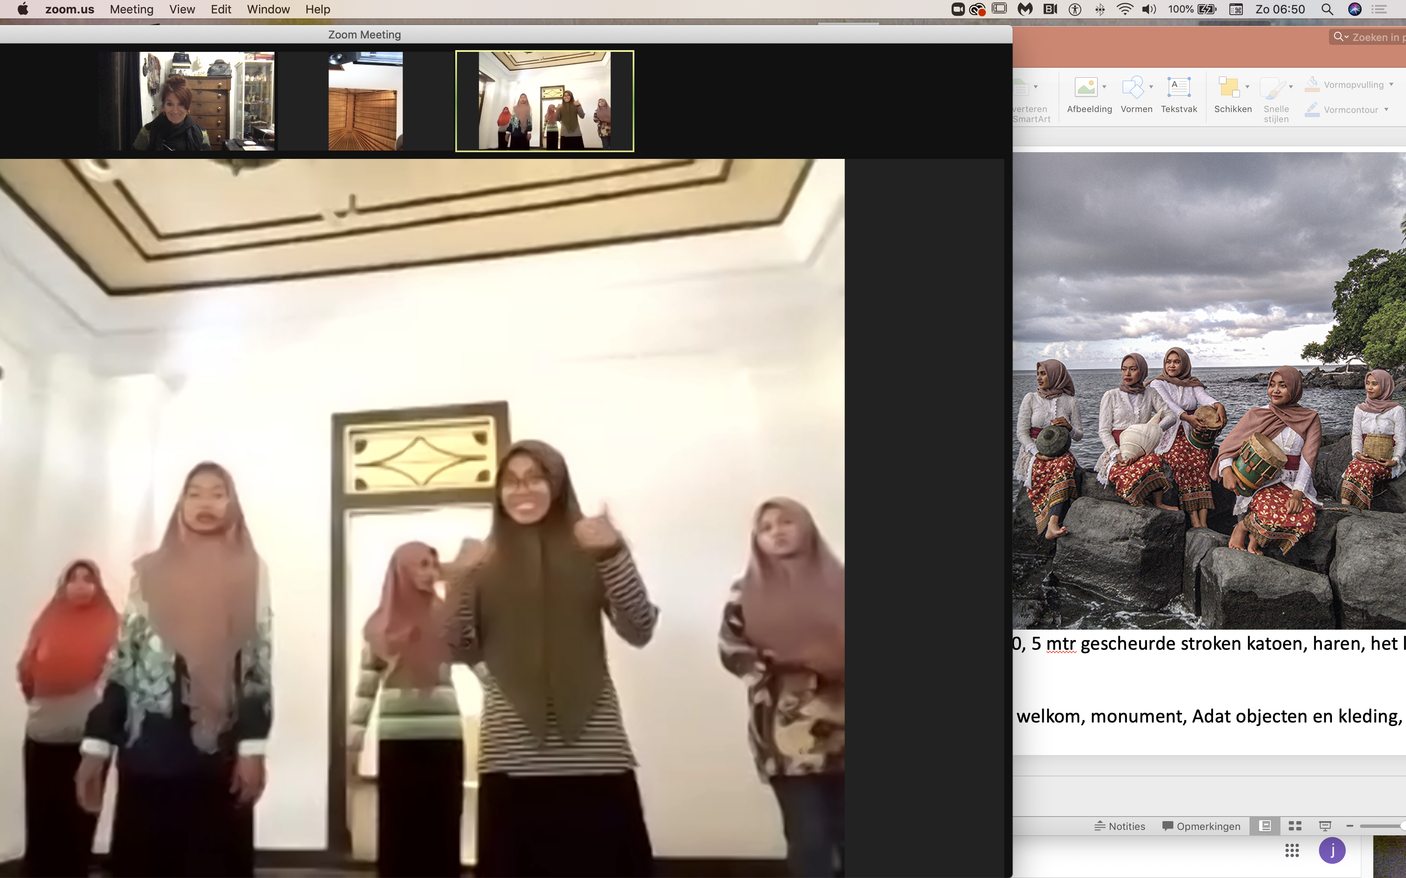This screenshot has height=878, width=1406.
Task: Insert a Tekstvak text box
Action: [1178, 87]
